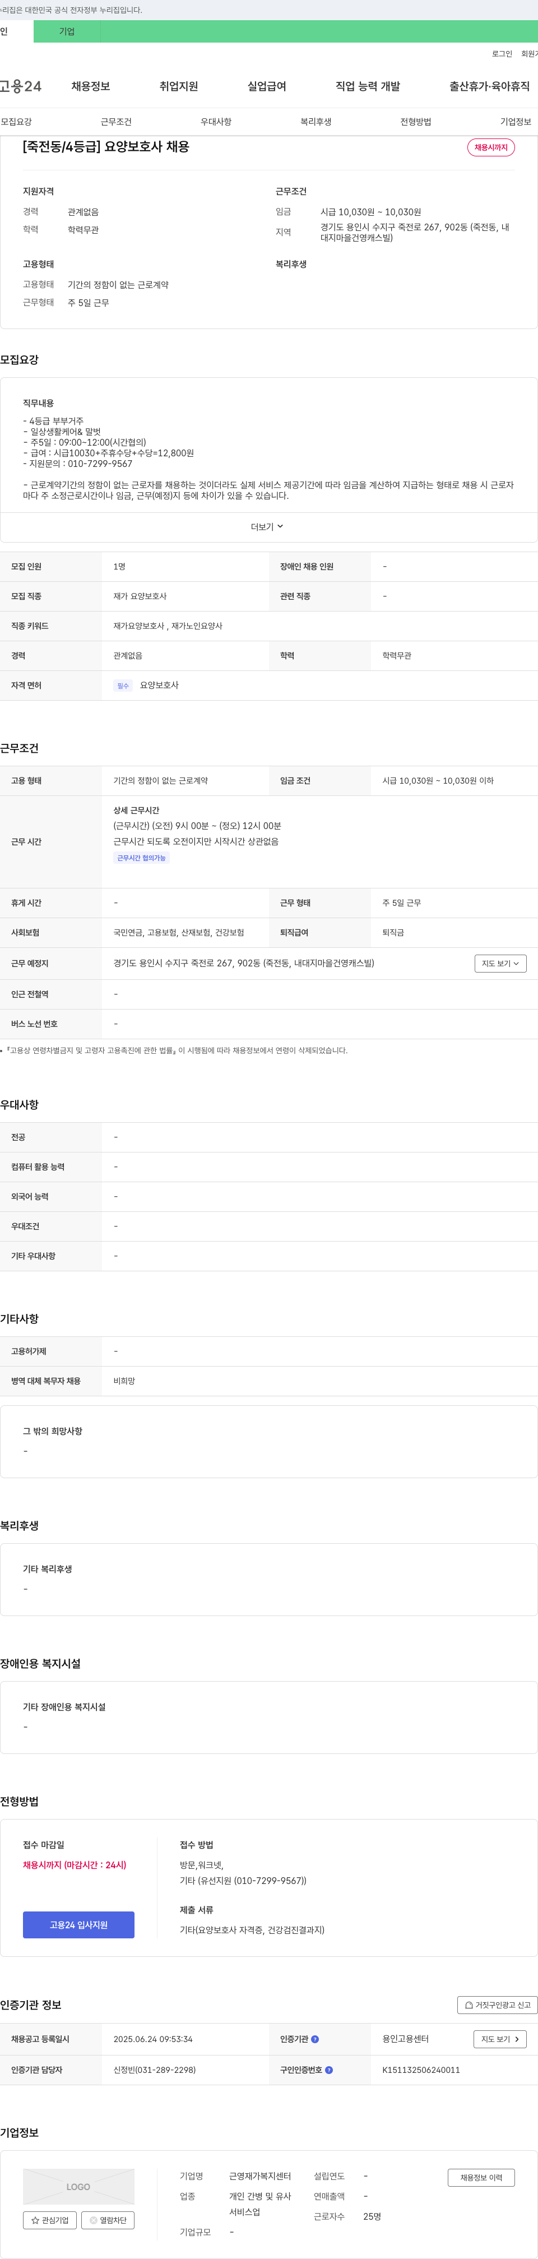Expand 더보기 to show more job description

(267, 527)
